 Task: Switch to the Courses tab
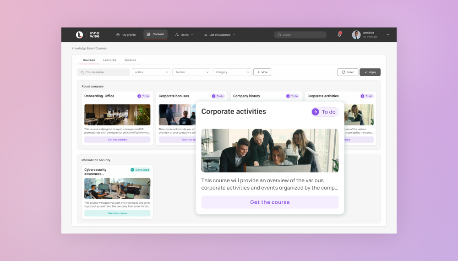pyautogui.click(x=89, y=60)
